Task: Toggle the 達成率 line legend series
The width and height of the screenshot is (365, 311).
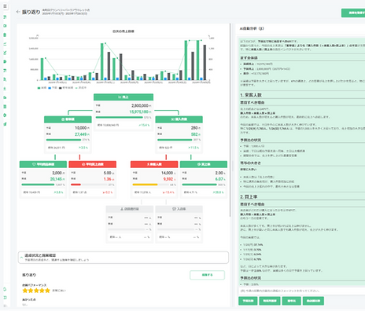Action: 81,88
